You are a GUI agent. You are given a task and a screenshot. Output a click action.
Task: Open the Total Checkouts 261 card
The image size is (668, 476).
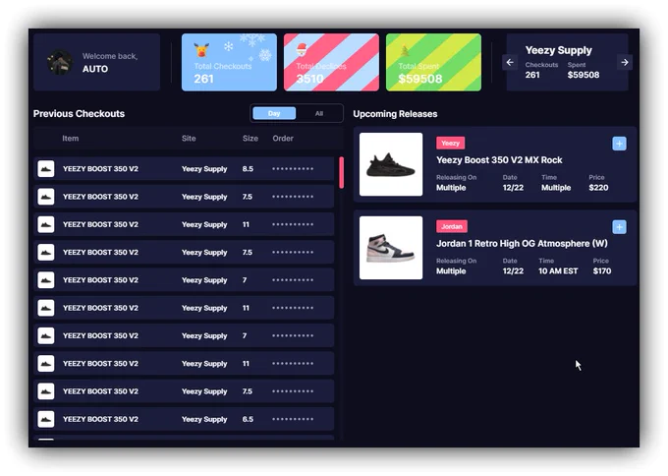(x=229, y=62)
